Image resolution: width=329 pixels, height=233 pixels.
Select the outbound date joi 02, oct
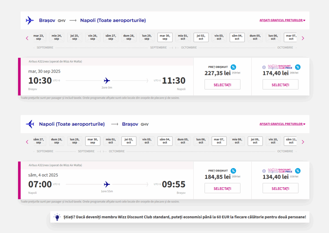click(x=201, y=37)
